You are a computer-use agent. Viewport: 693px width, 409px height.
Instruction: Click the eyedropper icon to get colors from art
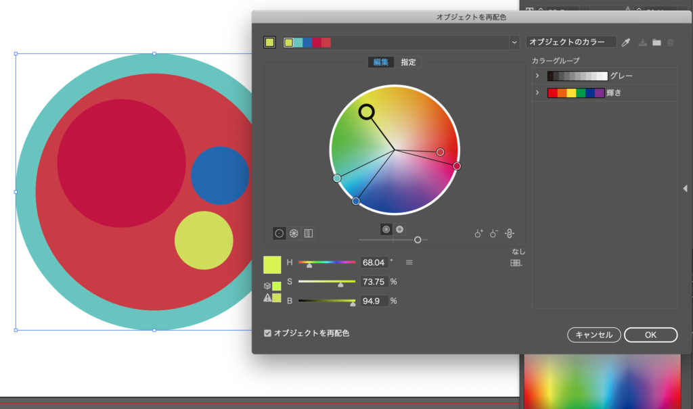click(x=626, y=43)
